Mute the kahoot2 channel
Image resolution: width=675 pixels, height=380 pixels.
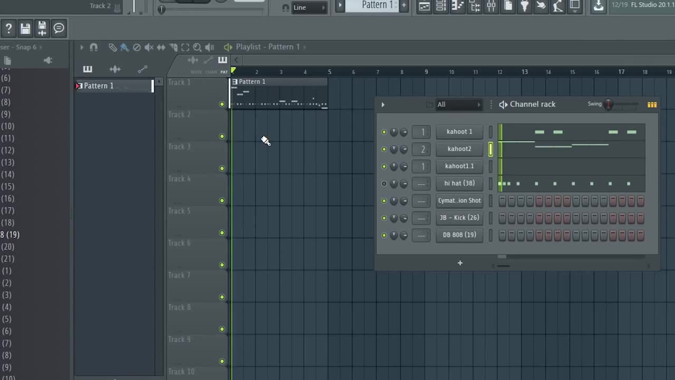coord(384,149)
